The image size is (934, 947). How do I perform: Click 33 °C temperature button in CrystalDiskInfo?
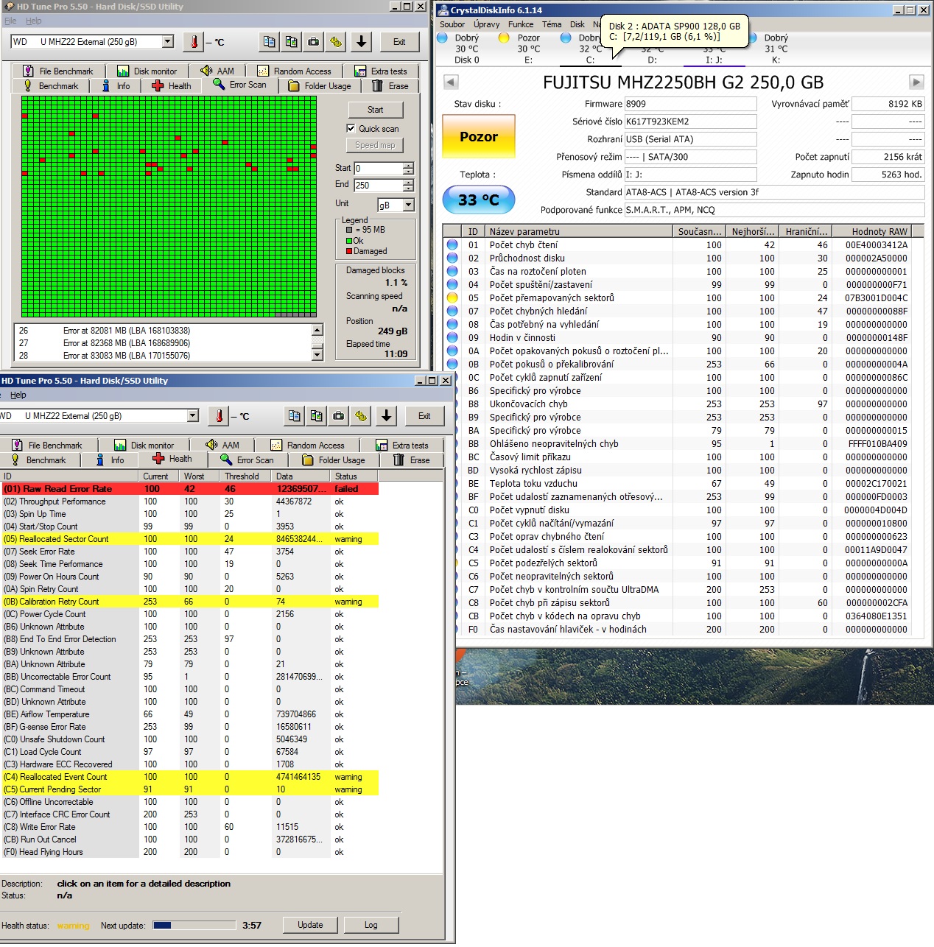point(479,200)
